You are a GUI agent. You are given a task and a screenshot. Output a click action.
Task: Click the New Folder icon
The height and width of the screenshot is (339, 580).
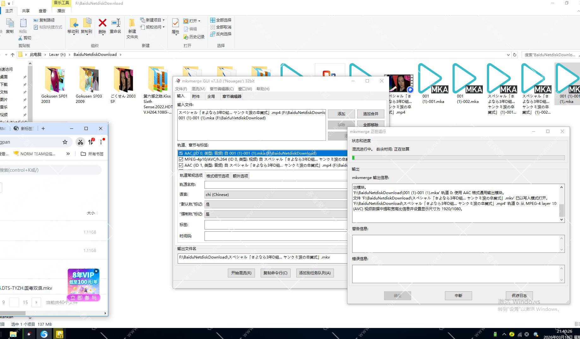[x=132, y=23]
